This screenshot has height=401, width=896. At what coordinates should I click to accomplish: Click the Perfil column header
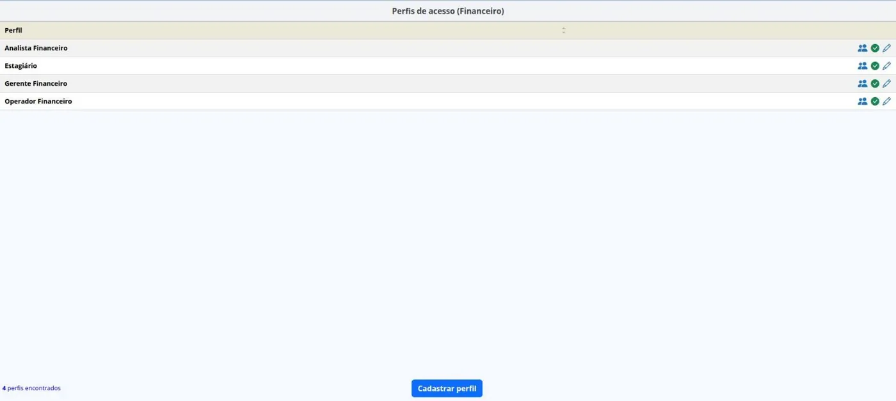13,30
